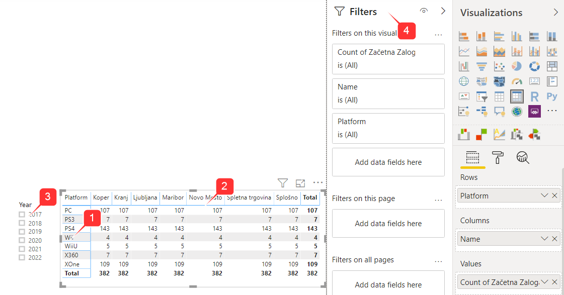Select the R script visual
The width and height of the screenshot is (564, 295).
[534, 96]
